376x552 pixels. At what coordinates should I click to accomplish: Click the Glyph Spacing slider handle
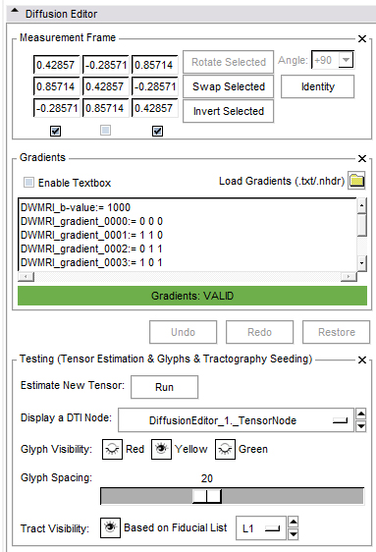tap(207, 496)
